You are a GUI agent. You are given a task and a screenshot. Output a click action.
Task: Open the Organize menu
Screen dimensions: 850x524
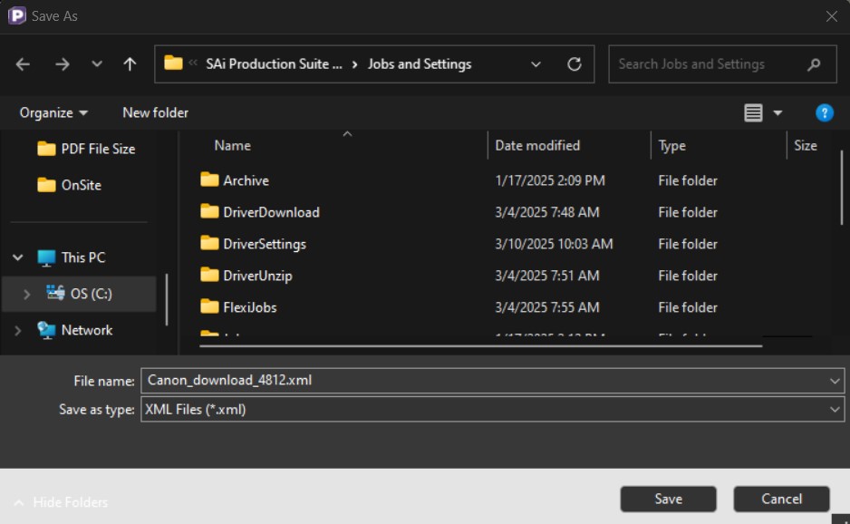(53, 112)
